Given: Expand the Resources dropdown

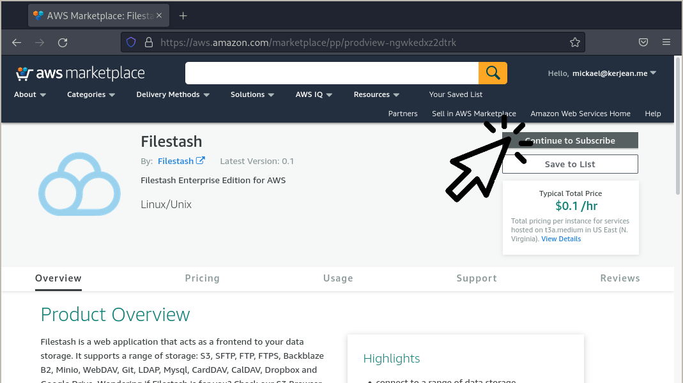Looking at the screenshot, I should tap(376, 94).
